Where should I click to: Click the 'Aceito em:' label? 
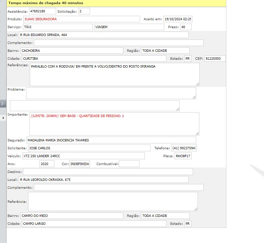click(x=153, y=19)
